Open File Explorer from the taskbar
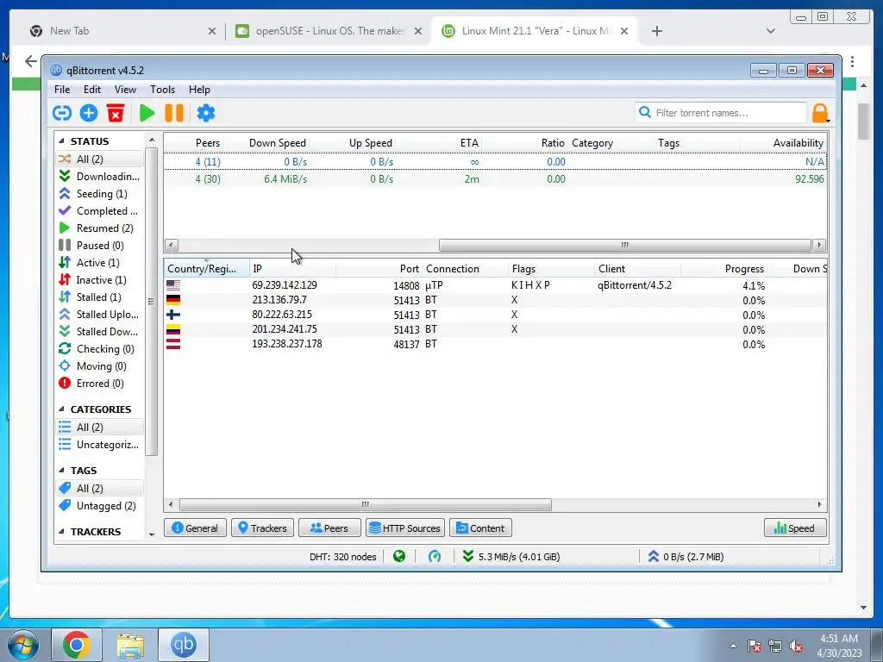This screenshot has width=883, height=662. click(130, 645)
